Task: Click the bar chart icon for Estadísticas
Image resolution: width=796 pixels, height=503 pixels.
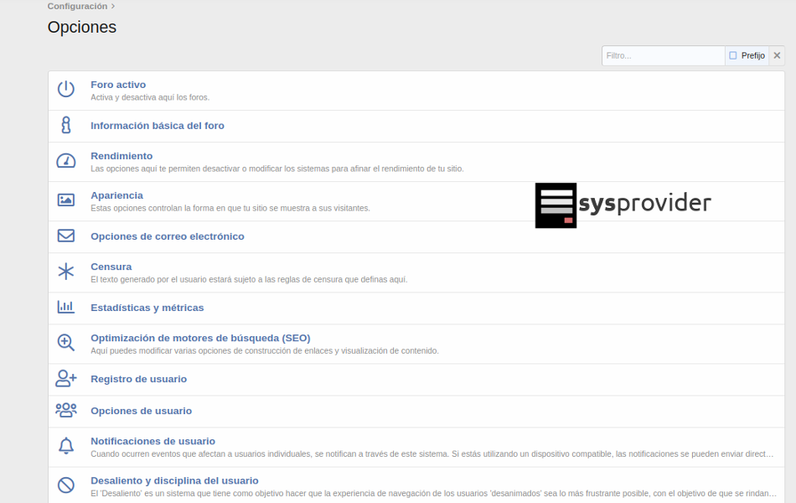Action: coord(66,308)
